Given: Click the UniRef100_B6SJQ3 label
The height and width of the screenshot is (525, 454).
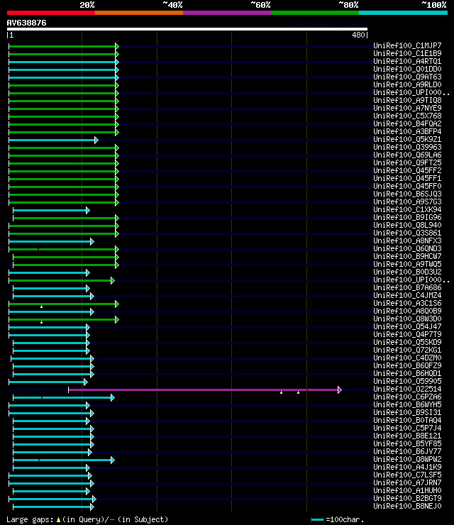Looking at the screenshot, I should 407,194.
